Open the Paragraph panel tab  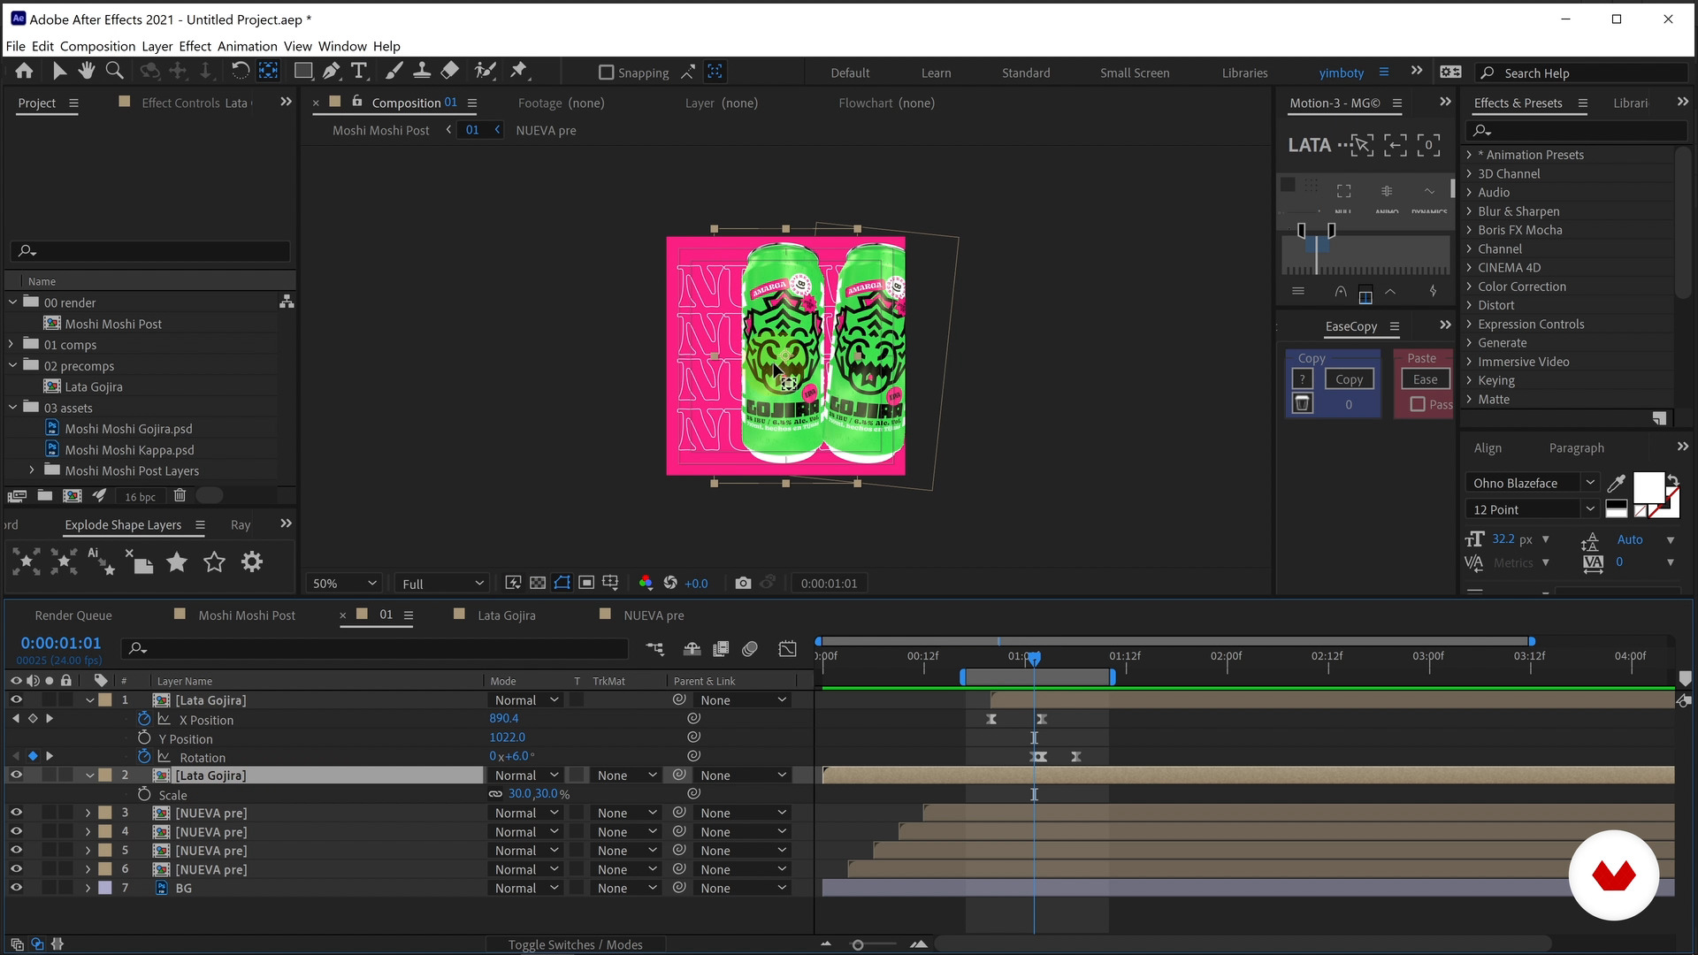coord(1576,448)
